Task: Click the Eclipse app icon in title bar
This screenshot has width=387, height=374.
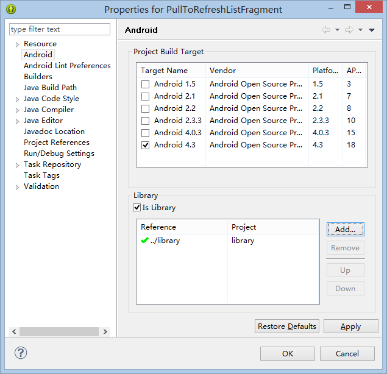Action: (x=11, y=9)
